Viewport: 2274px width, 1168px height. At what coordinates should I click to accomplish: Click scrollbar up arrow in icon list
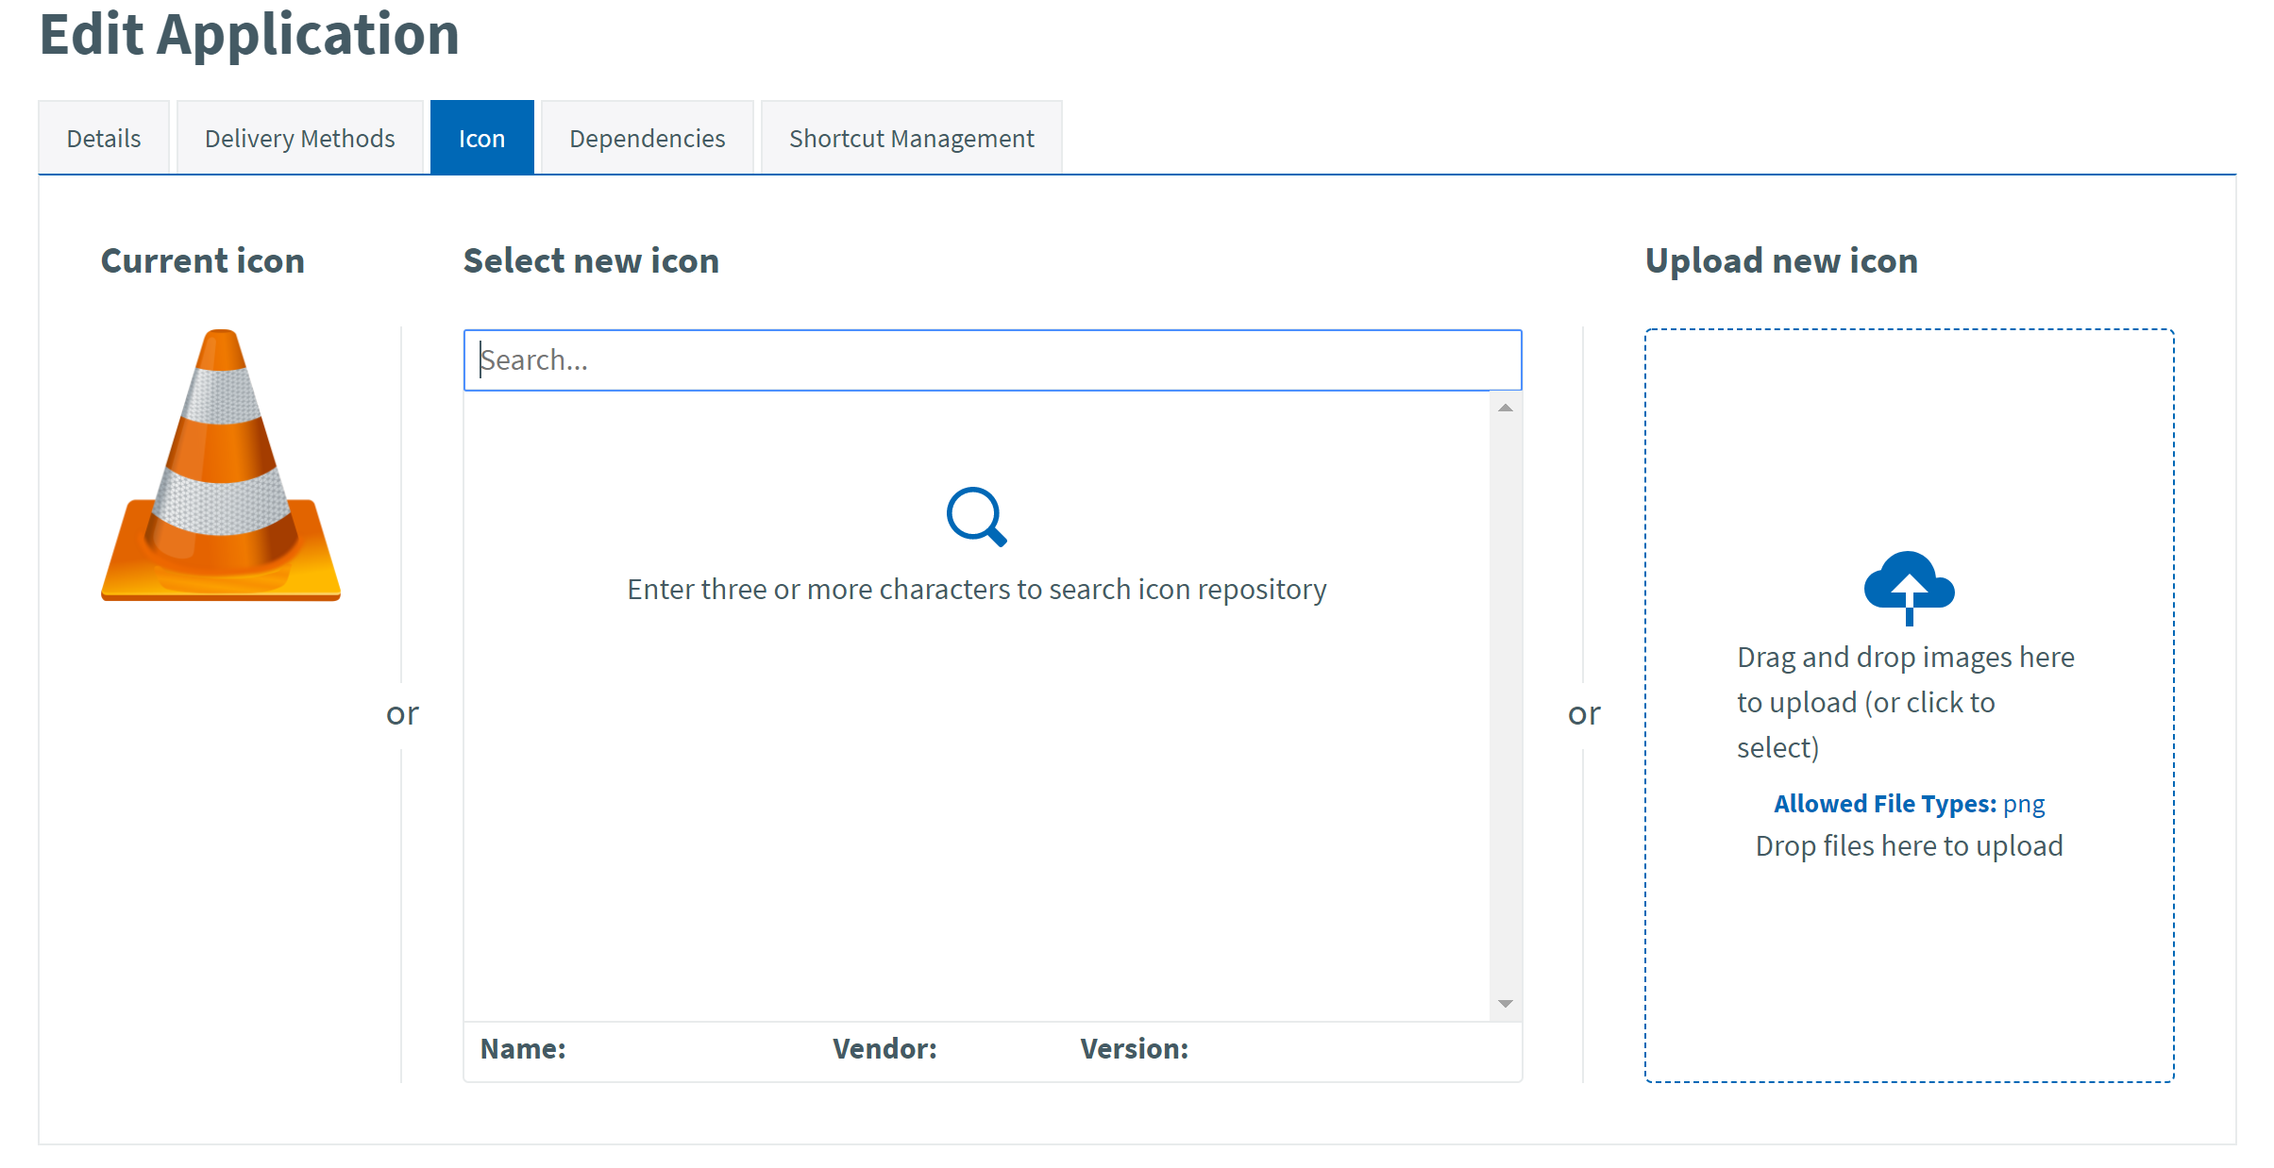pos(1506,408)
